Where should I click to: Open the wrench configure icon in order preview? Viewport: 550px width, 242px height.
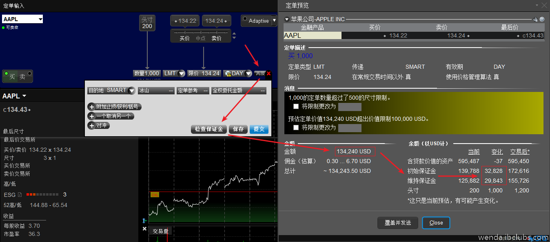pos(535,19)
